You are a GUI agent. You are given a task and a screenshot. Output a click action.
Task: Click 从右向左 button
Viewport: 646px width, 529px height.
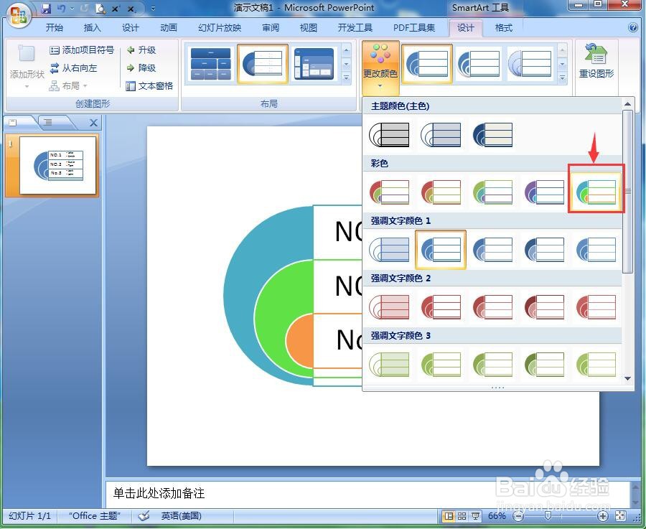pyautogui.click(x=73, y=68)
